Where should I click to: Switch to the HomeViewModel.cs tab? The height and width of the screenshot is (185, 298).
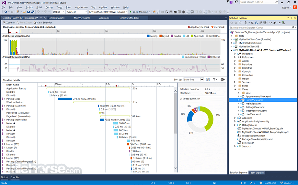click(129, 18)
